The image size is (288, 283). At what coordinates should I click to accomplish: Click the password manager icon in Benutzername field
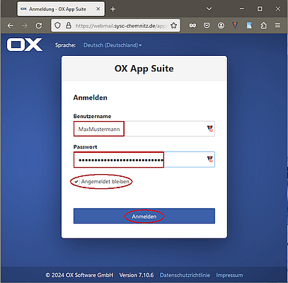210,129
